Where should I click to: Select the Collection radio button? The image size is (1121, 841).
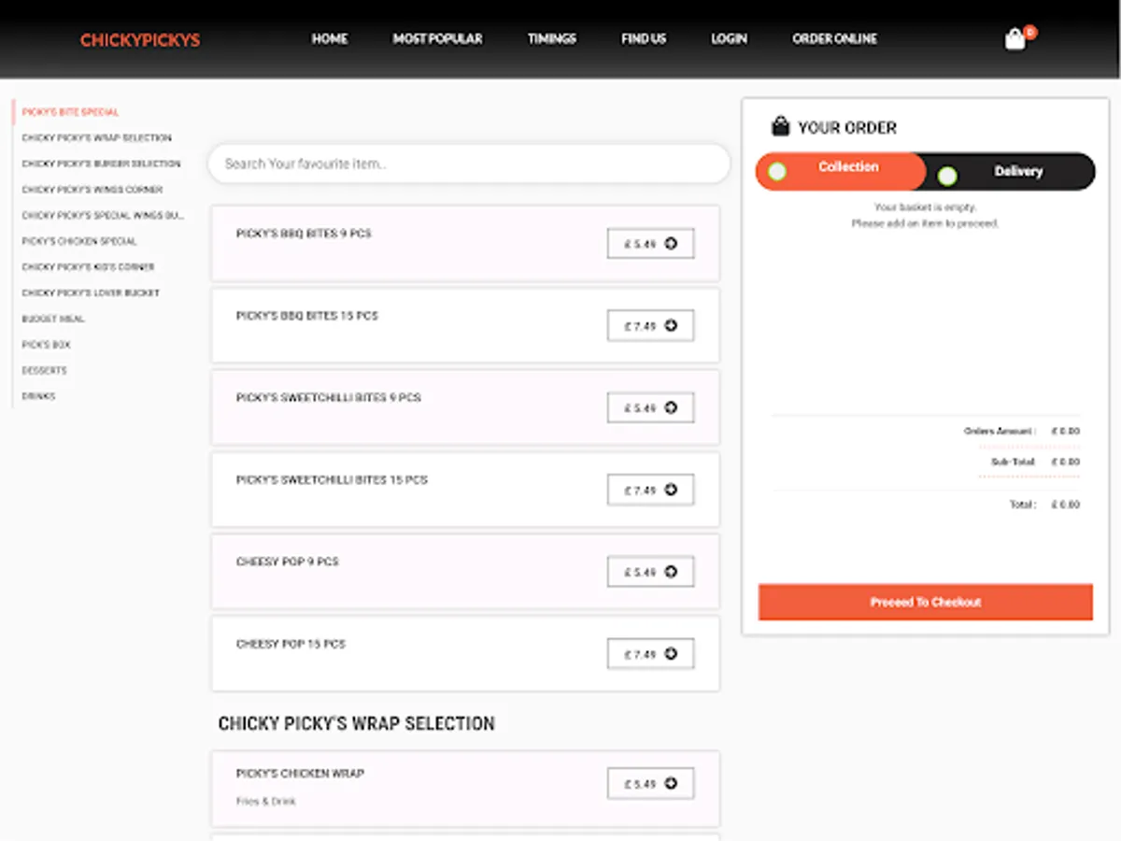775,171
